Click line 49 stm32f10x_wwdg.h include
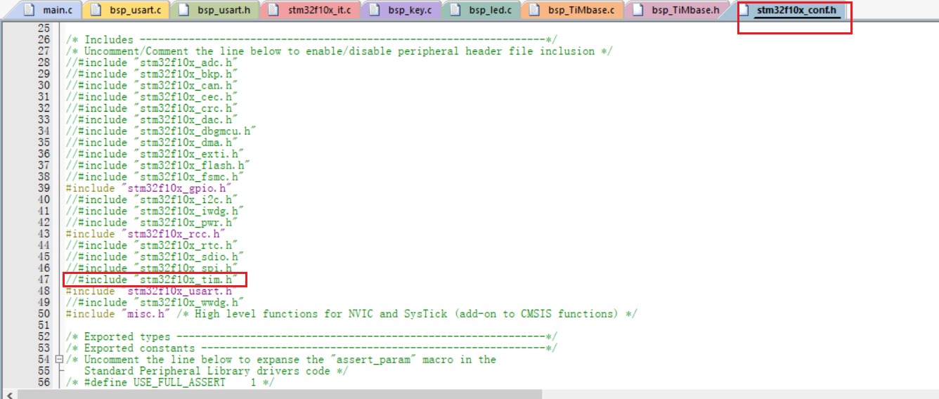The height and width of the screenshot is (399, 939). pos(154,302)
